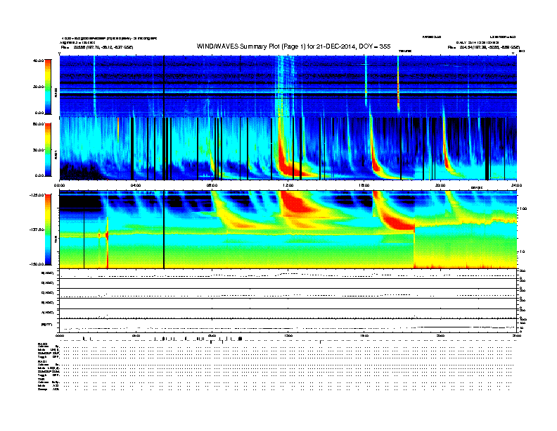
Task: Click the red burst after 16:00 in RAD1
Action: point(376,162)
